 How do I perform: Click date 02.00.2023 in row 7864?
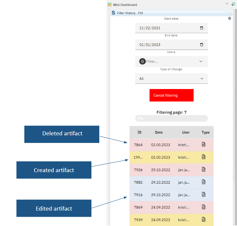(160, 145)
